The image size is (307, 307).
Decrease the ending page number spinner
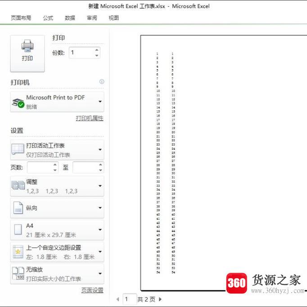point(100,170)
